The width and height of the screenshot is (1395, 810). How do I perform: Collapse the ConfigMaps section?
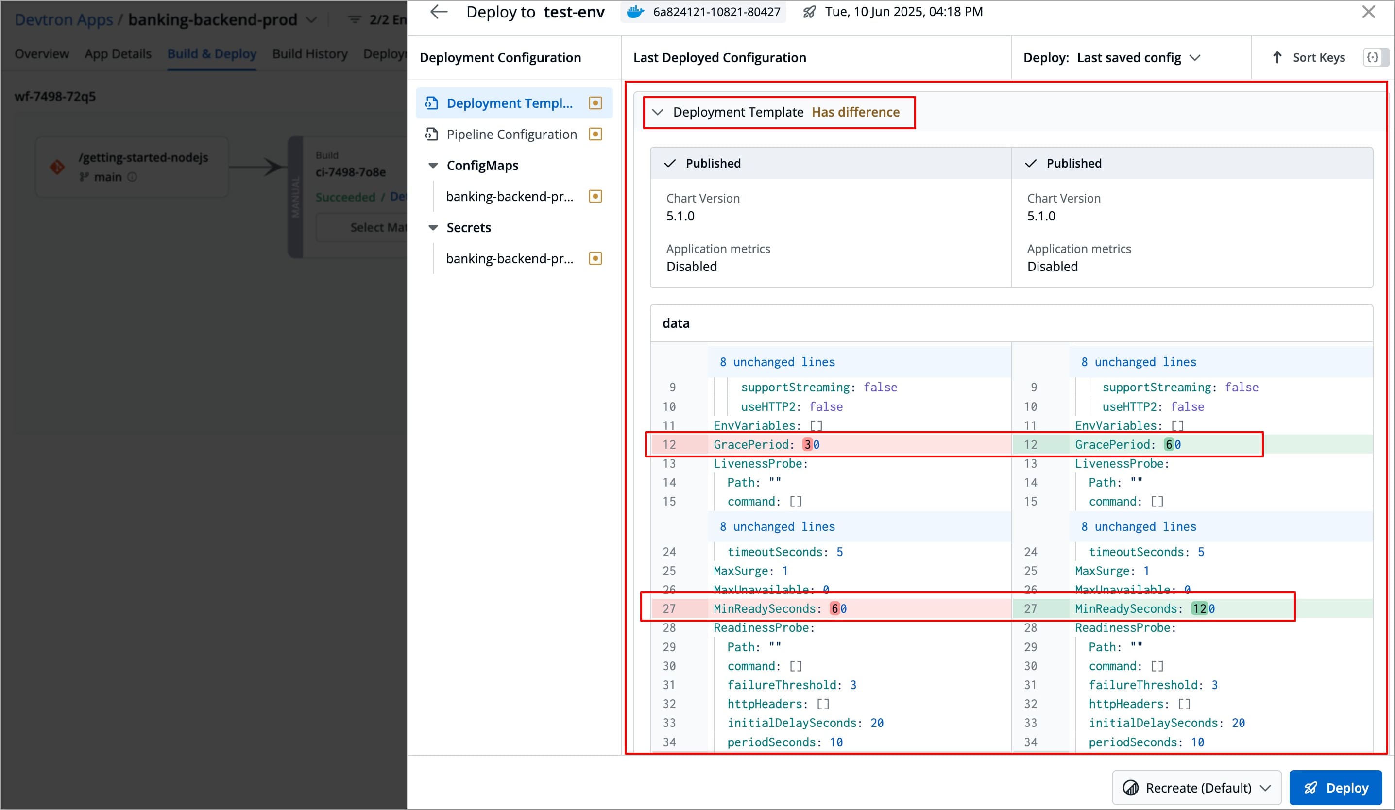point(433,165)
